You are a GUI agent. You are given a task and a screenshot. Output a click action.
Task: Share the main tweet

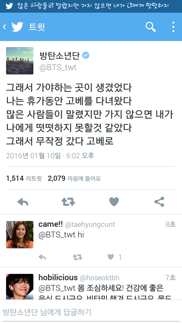(159, 202)
